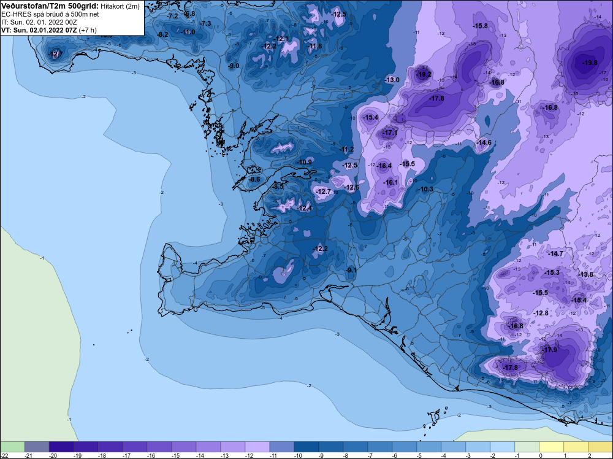Click the -7.3 temperature label
The height and width of the screenshot is (459, 613).
[x=205, y=23]
